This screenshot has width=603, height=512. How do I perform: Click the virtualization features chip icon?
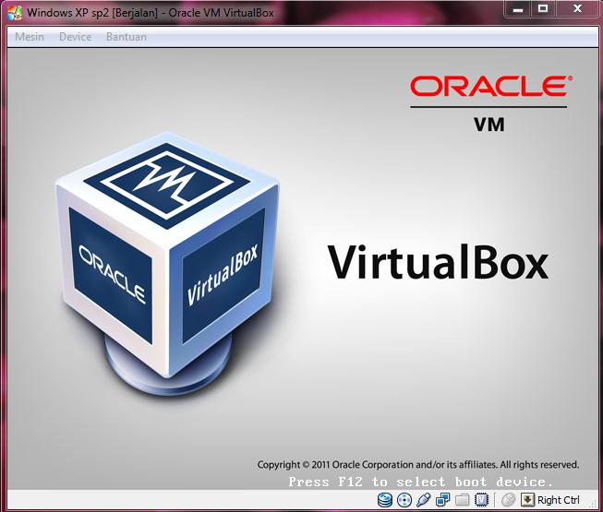481,500
